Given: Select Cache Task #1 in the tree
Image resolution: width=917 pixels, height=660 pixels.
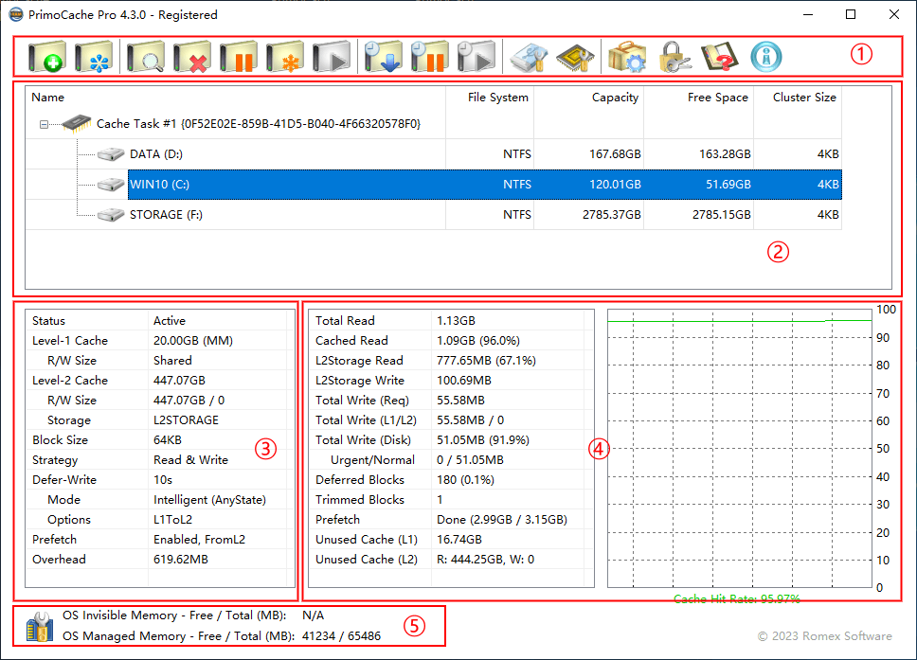Looking at the screenshot, I should pyautogui.click(x=259, y=123).
